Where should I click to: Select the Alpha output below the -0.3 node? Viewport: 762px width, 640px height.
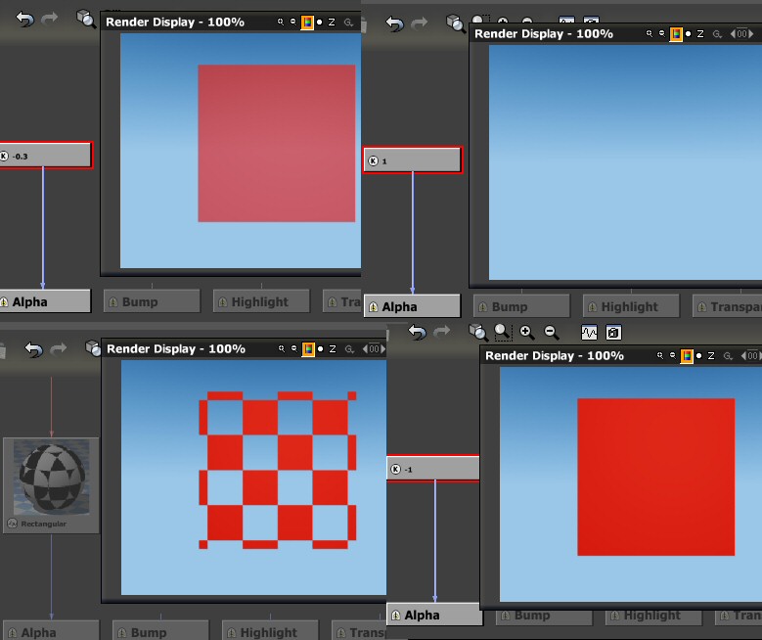click(x=43, y=301)
